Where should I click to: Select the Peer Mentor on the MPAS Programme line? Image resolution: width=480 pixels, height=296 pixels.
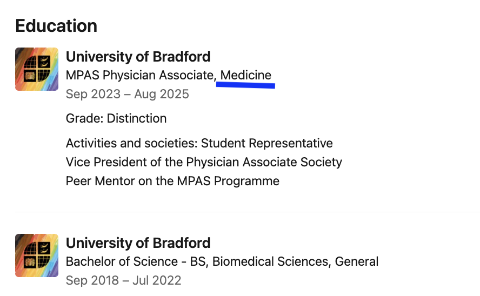(172, 181)
